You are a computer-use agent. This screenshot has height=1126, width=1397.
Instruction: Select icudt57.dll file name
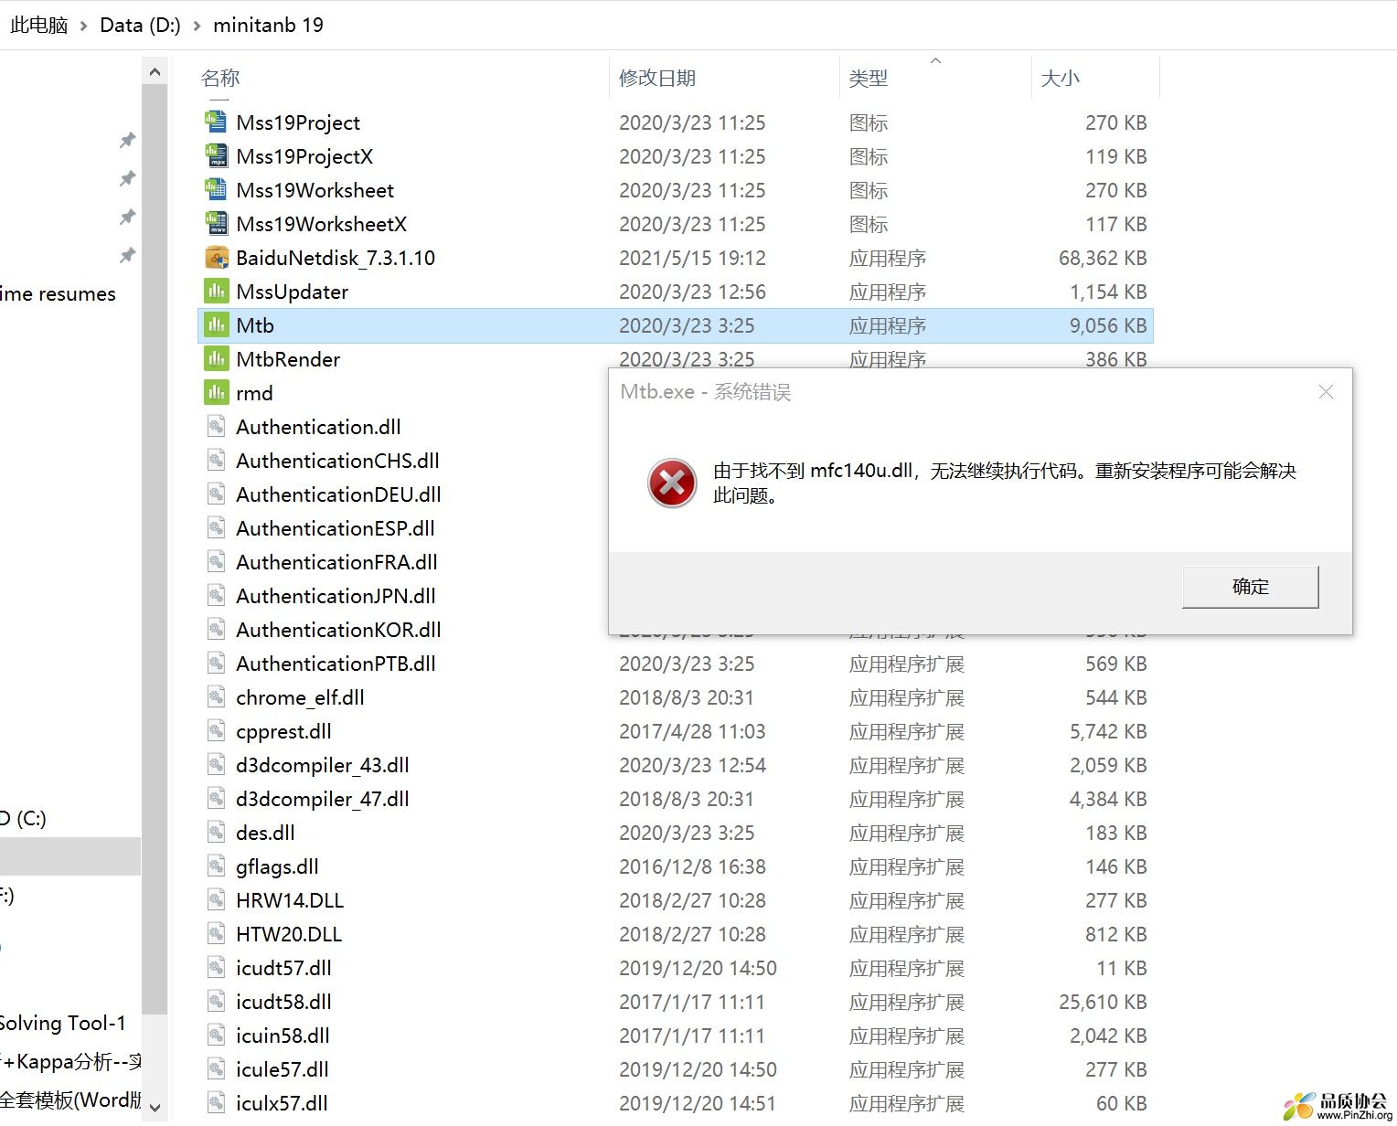[283, 968]
